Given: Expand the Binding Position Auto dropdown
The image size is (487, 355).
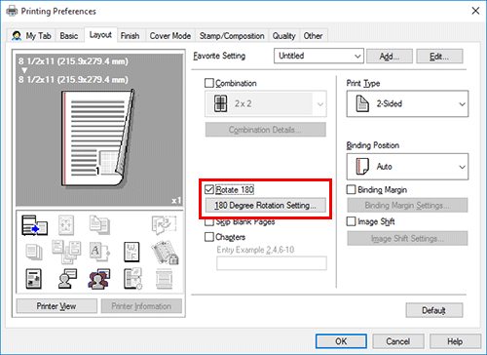Looking at the screenshot, I should 407,167.
